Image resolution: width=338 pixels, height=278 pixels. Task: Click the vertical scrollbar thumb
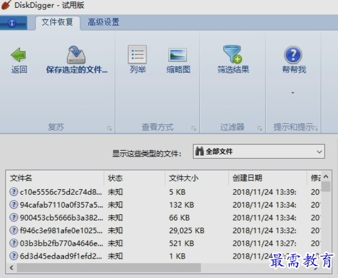[326, 186]
